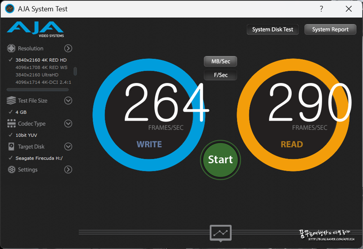Click the Resolution chip icon

[11, 49]
